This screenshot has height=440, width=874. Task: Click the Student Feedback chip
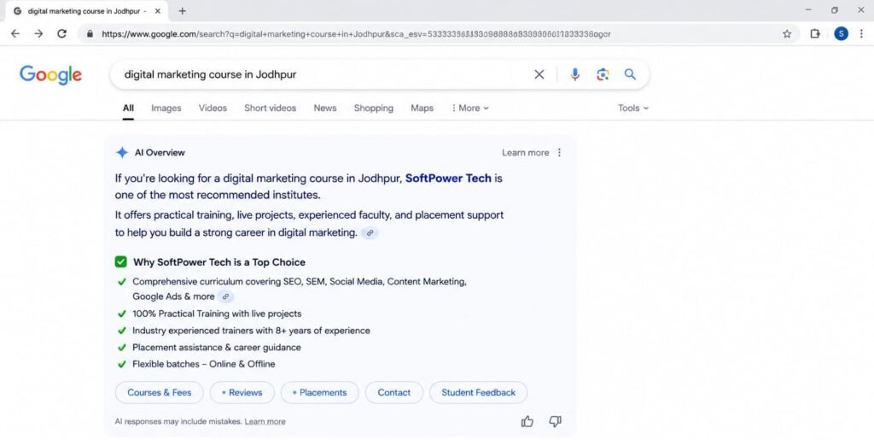point(478,393)
